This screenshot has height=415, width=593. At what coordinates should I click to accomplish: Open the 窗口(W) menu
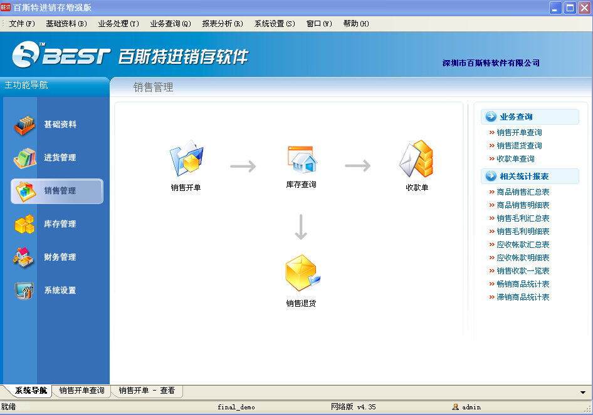319,24
